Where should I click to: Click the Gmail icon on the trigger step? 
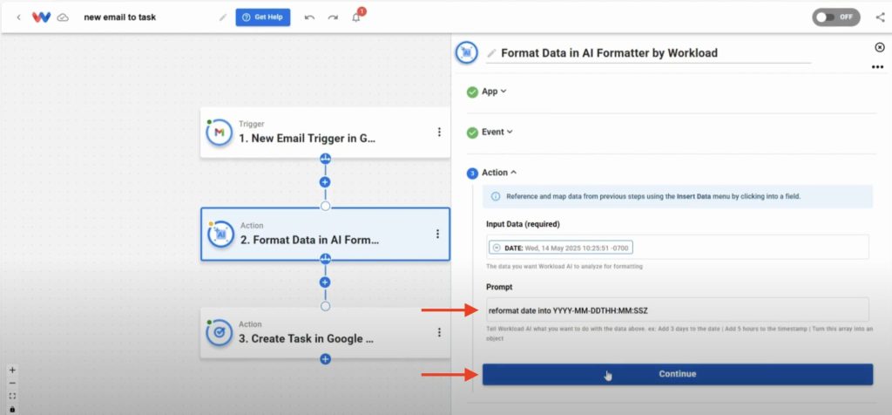(219, 133)
